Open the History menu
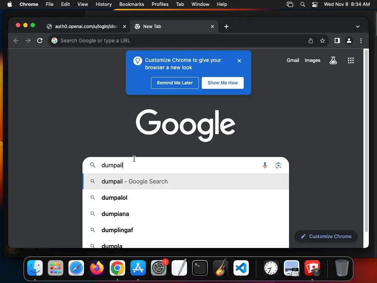377x283 pixels. [103, 4]
